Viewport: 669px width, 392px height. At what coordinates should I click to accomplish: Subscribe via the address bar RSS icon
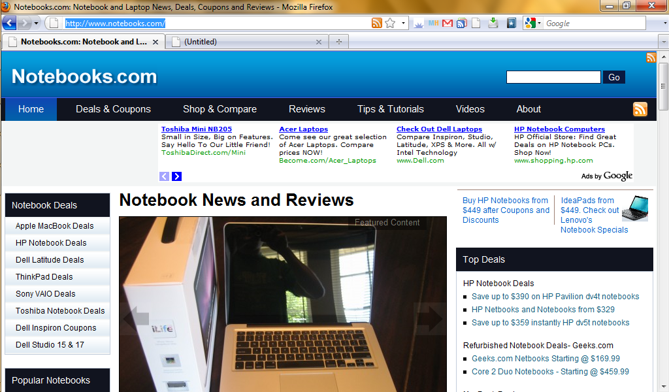click(376, 23)
